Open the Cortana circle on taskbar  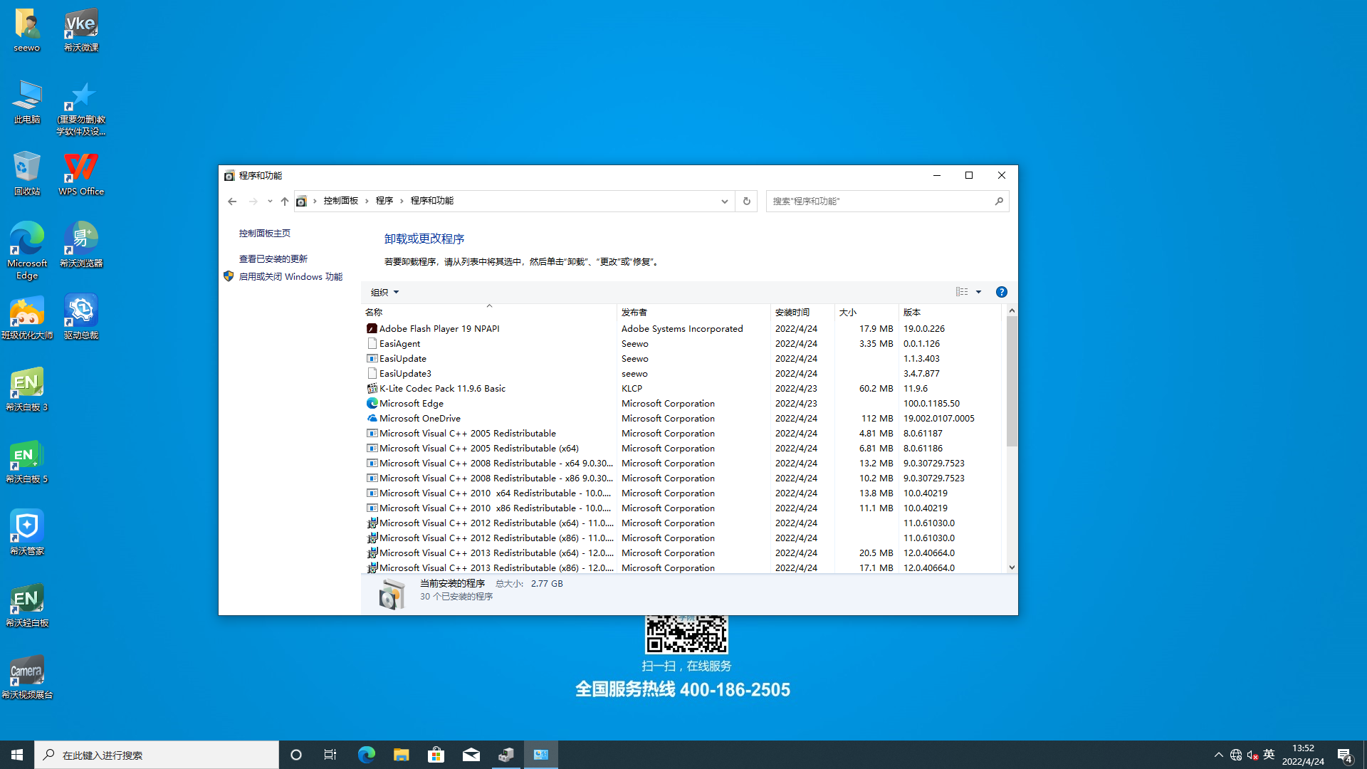click(296, 755)
